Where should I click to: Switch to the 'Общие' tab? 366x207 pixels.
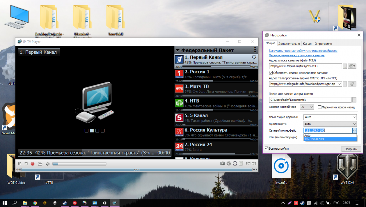coord(270,43)
